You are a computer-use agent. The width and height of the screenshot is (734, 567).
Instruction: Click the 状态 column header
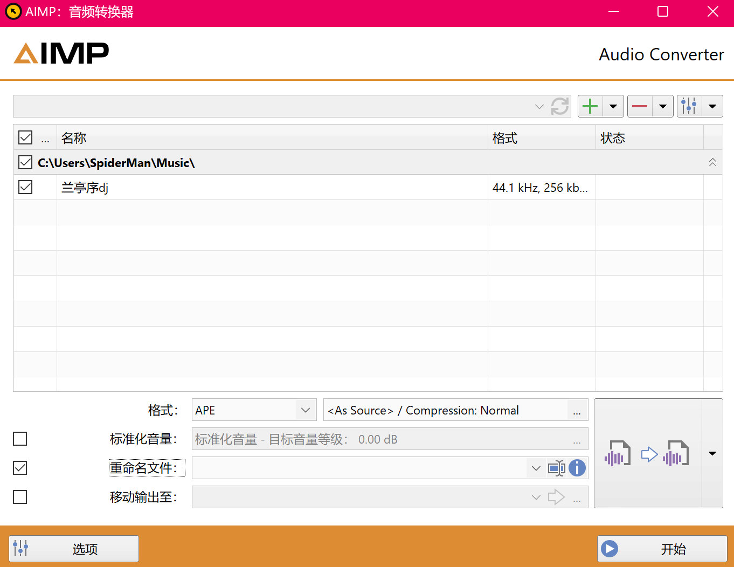click(x=649, y=138)
